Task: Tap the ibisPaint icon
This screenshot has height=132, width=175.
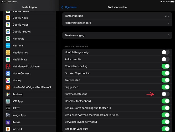Action: pyautogui.click(x=8, y=94)
